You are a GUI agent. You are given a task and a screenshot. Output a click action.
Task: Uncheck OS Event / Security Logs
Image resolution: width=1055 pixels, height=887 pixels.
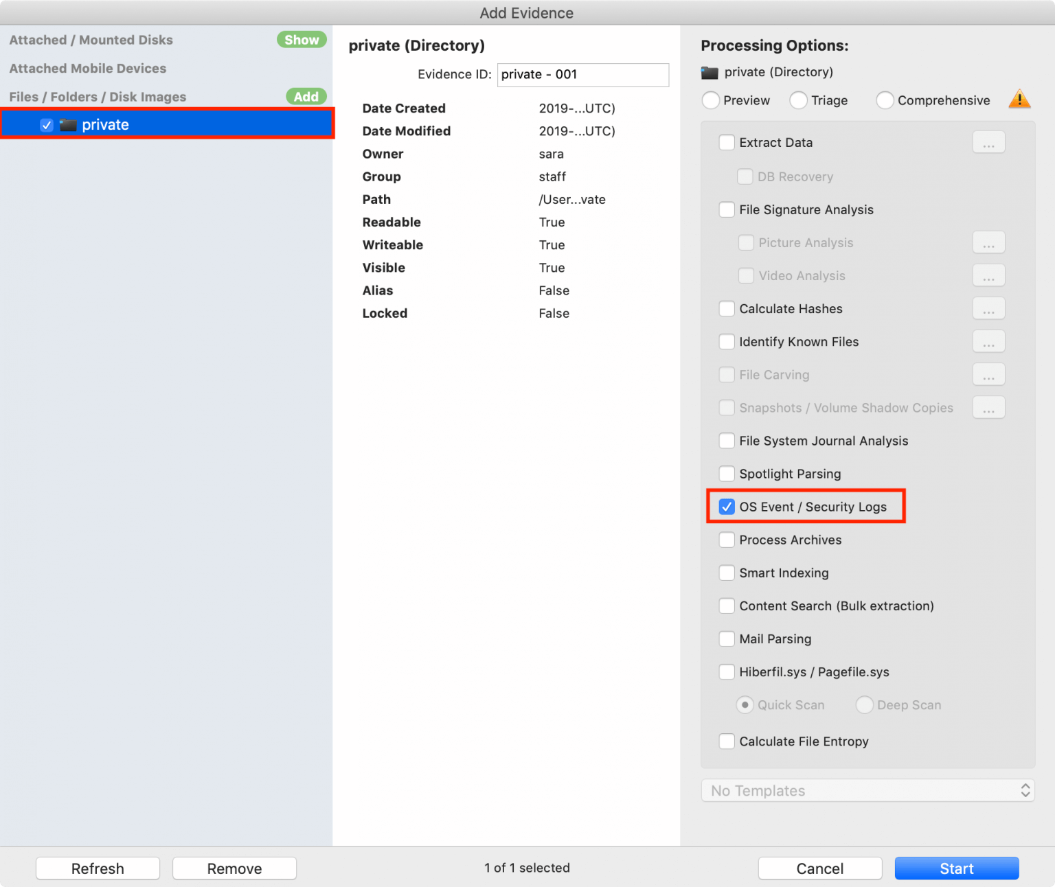click(727, 507)
